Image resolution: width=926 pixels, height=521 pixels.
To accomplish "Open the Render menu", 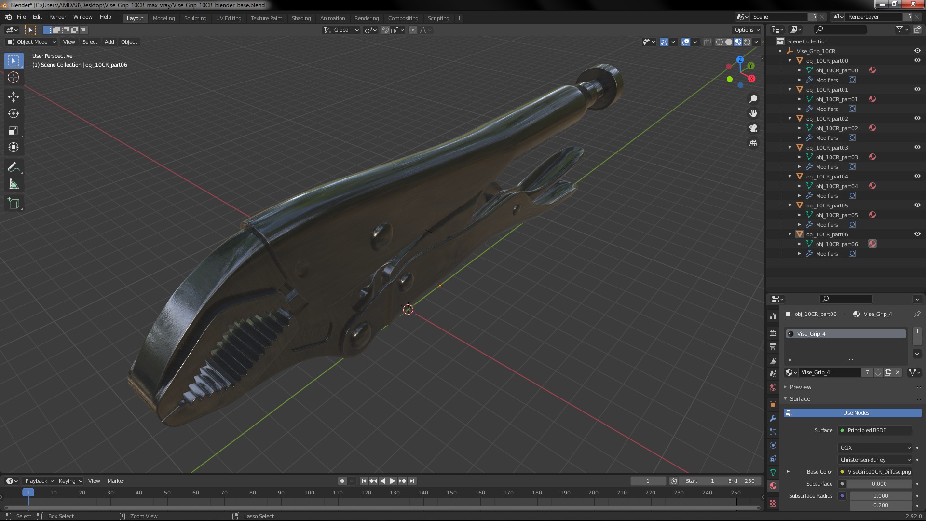I will [57, 17].
